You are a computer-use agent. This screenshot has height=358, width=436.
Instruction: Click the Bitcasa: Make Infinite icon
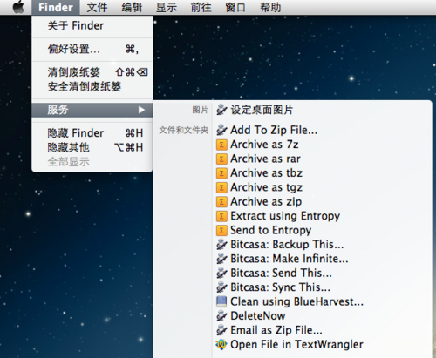[221, 259]
